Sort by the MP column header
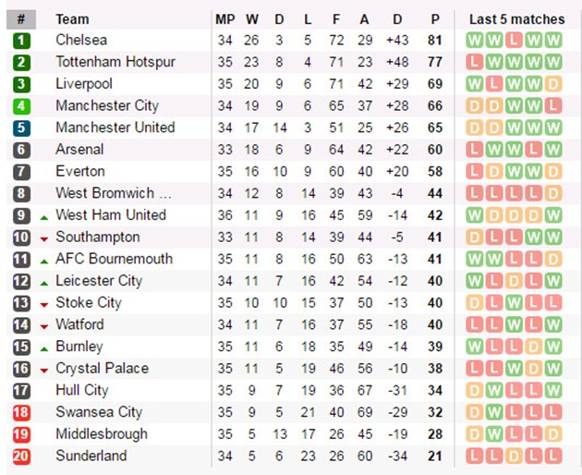Viewport: 582px width, 475px height. pos(225,18)
